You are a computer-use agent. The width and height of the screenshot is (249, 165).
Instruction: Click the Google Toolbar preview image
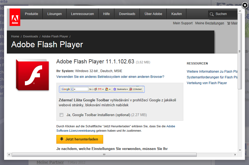[102, 89]
